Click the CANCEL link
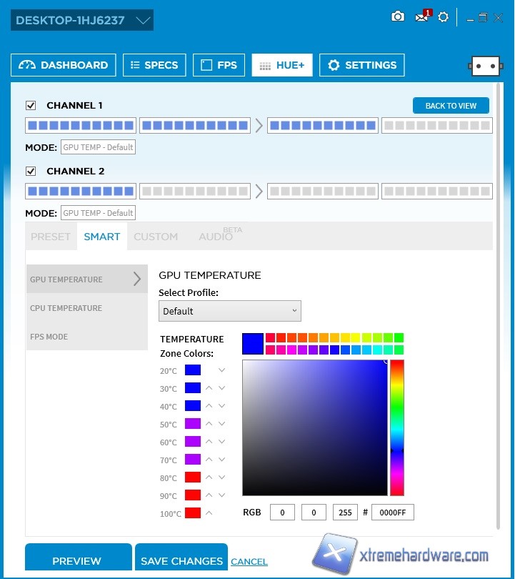 pos(249,562)
